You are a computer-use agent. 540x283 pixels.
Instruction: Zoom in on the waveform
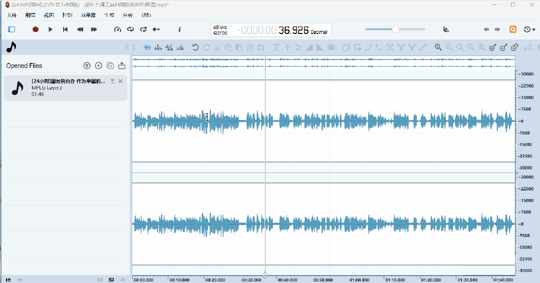[x=438, y=47]
